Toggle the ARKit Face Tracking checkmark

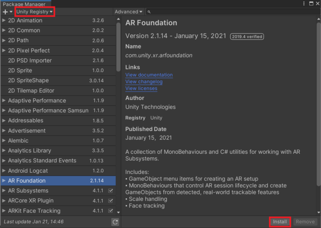pos(111,211)
